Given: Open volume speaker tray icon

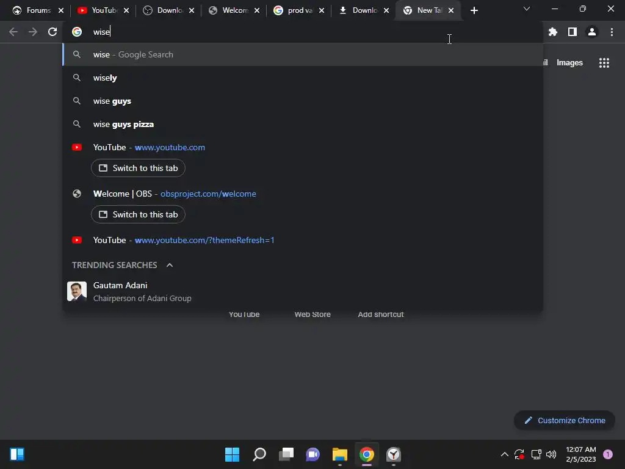Looking at the screenshot, I should [551, 454].
